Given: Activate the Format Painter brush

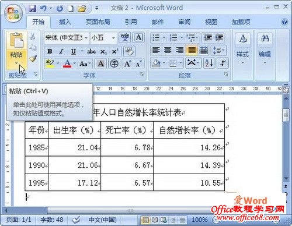Looking at the screenshot, I should click(x=33, y=58).
